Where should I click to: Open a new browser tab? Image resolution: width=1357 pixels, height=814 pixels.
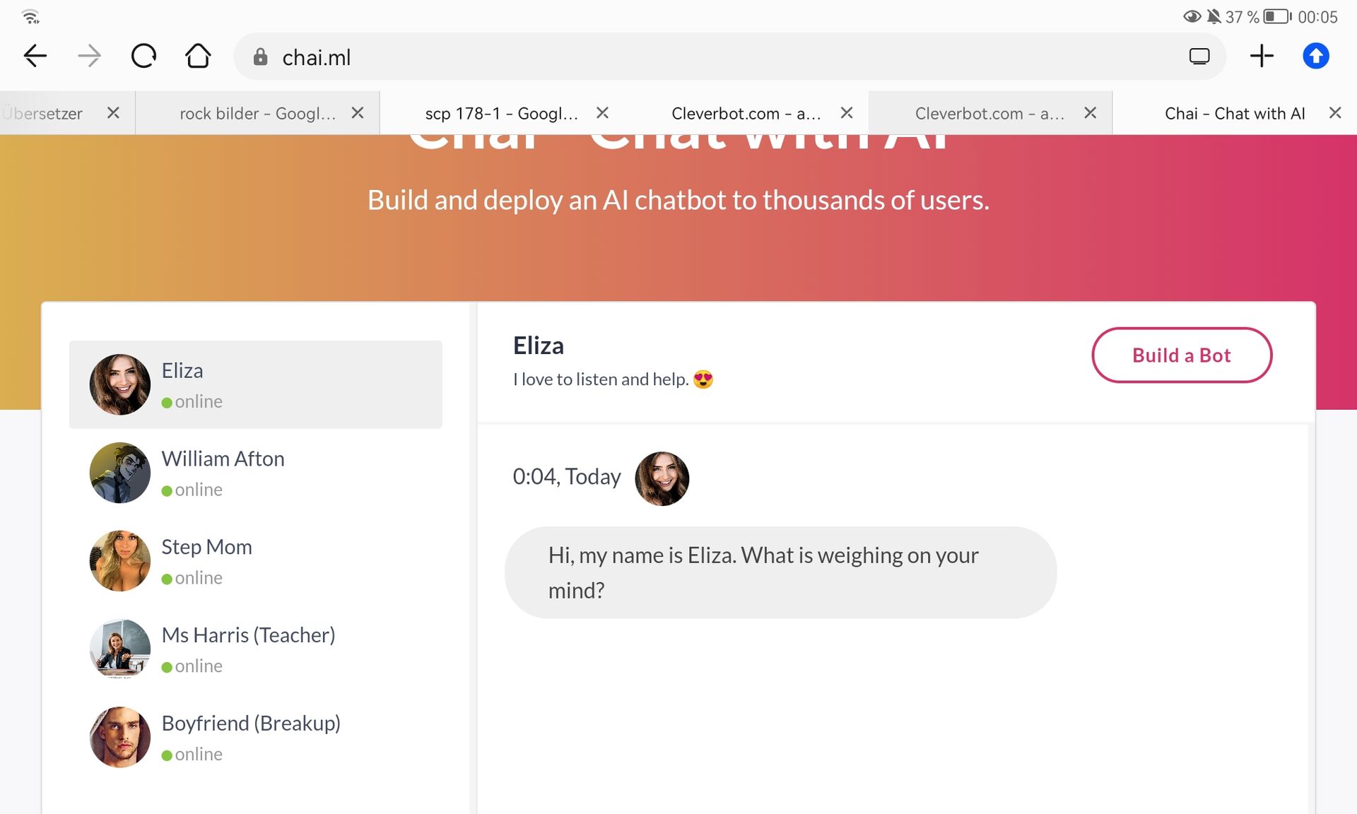pos(1262,56)
